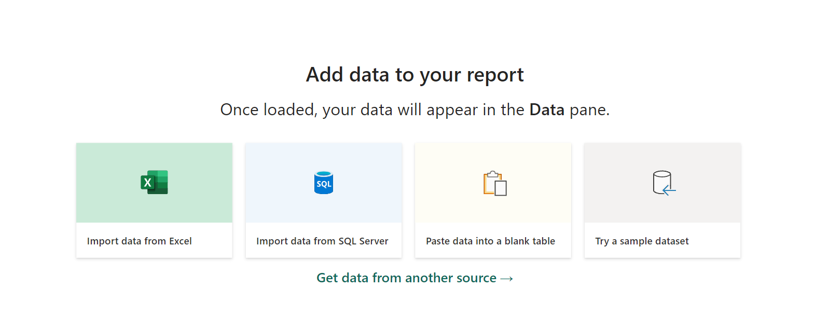Select the Import data from SQL Server label
Image resolution: width=815 pixels, height=329 pixels.
pyautogui.click(x=322, y=241)
